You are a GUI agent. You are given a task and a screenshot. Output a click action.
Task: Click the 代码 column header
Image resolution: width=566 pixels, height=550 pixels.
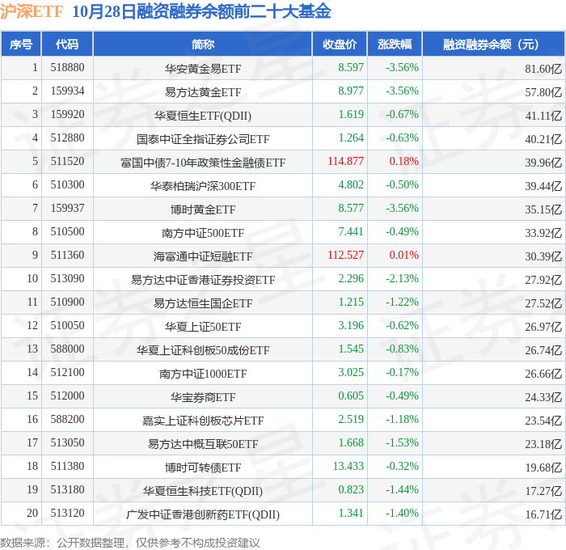(x=67, y=44)
